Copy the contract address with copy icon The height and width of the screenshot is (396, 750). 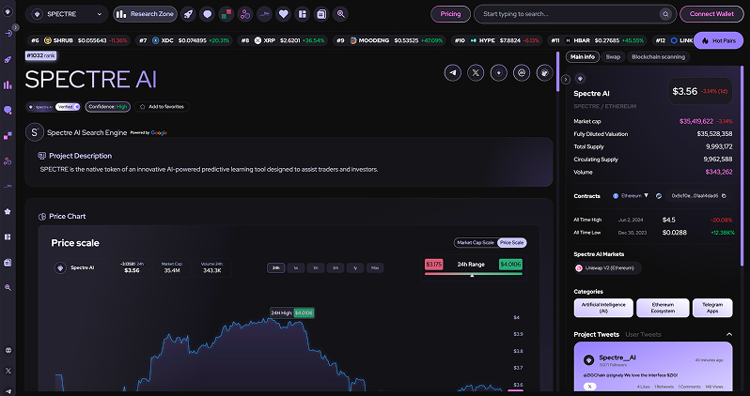(x=724, y=196)
